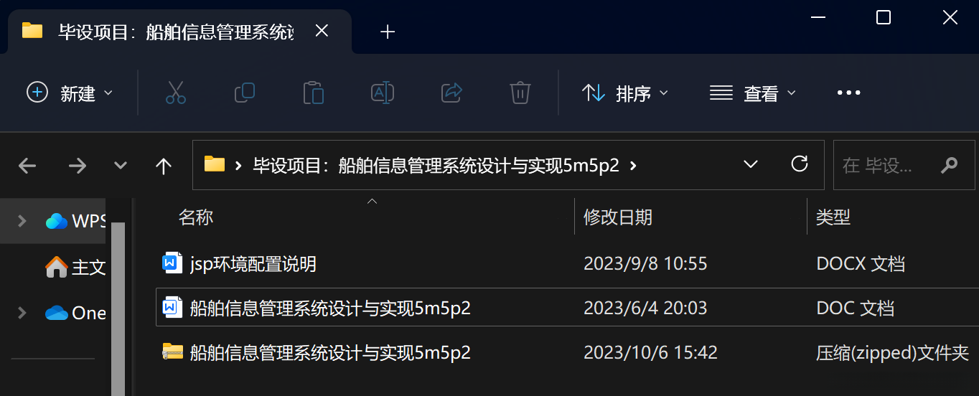Open the three-dot more options menu
979x396 pixels.
[848, 93]
